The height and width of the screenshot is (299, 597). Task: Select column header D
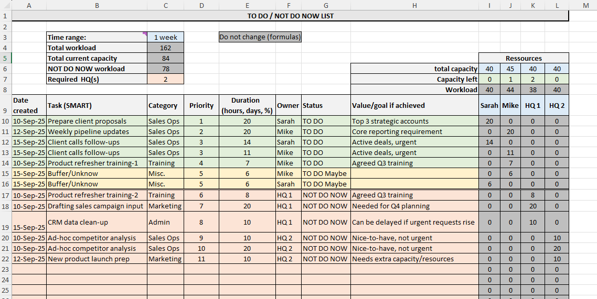(x=201, y=5)
